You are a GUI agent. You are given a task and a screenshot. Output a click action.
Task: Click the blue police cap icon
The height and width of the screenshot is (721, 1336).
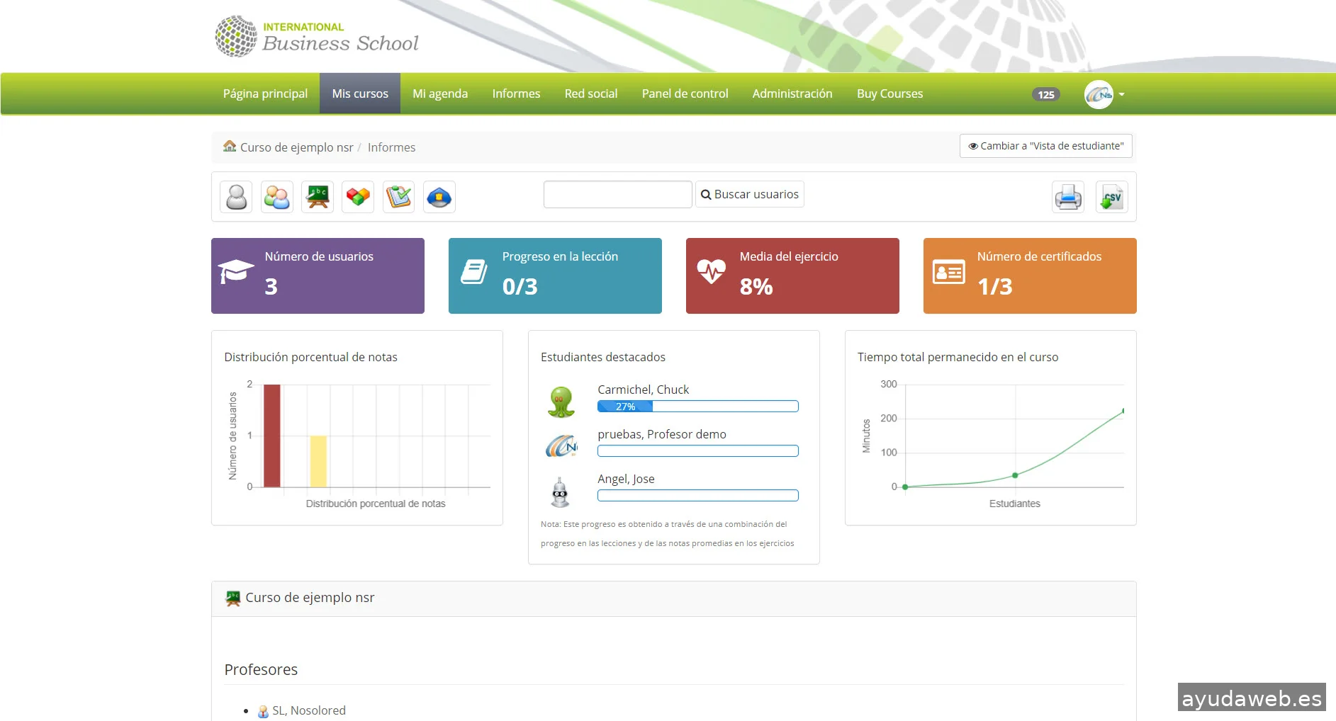click(x=439, y=197)
